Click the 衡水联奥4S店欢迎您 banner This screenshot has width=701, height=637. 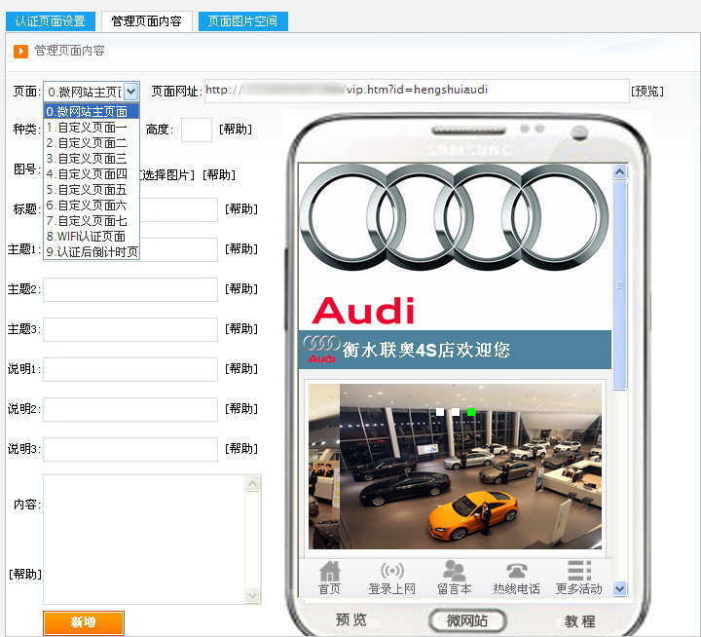[455, 350]
